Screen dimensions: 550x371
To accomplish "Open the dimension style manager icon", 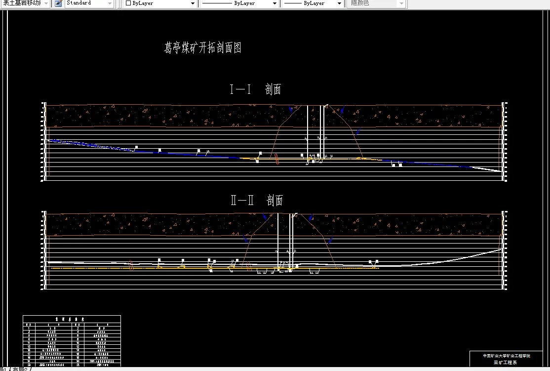I will pos(59,3).
